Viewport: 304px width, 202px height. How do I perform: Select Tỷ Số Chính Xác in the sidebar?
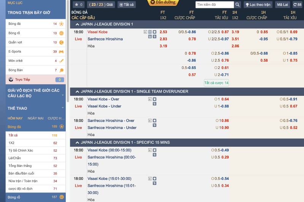point(21,151)
